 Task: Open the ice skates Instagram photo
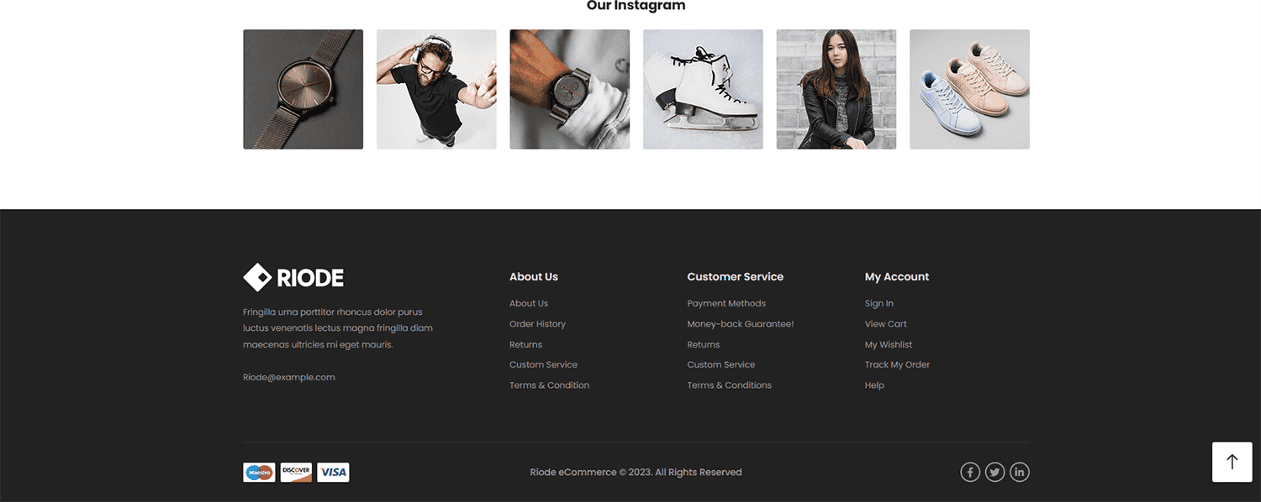coord(703,89)
